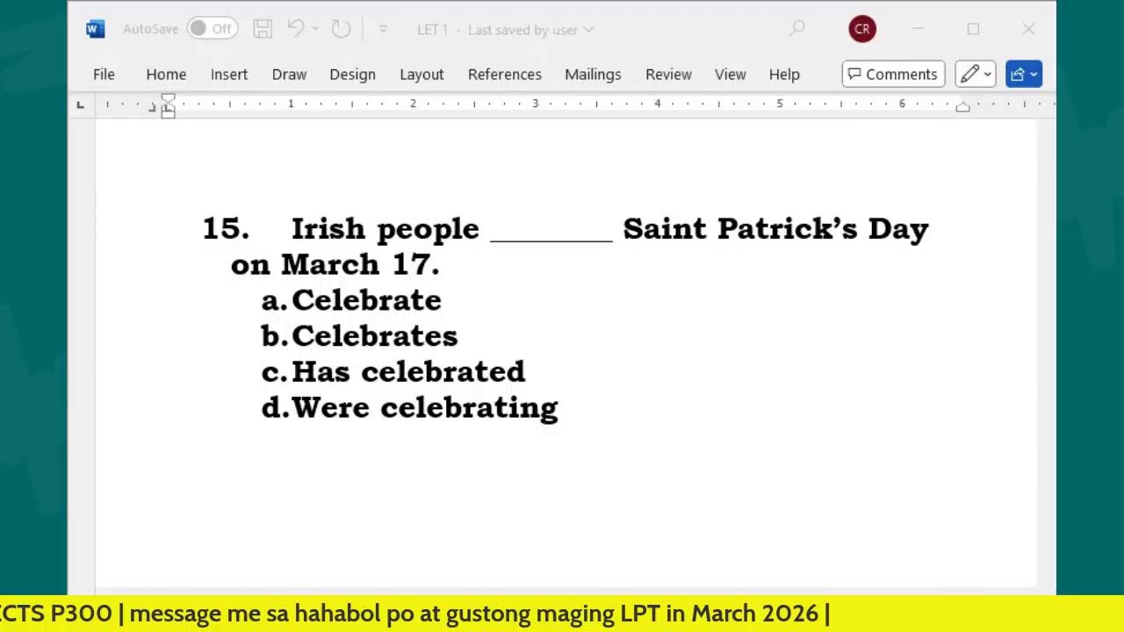The width and height of the screenshot is (1124, 632).
Task: Click the question number "15."
Action: (x=226, y=228)
